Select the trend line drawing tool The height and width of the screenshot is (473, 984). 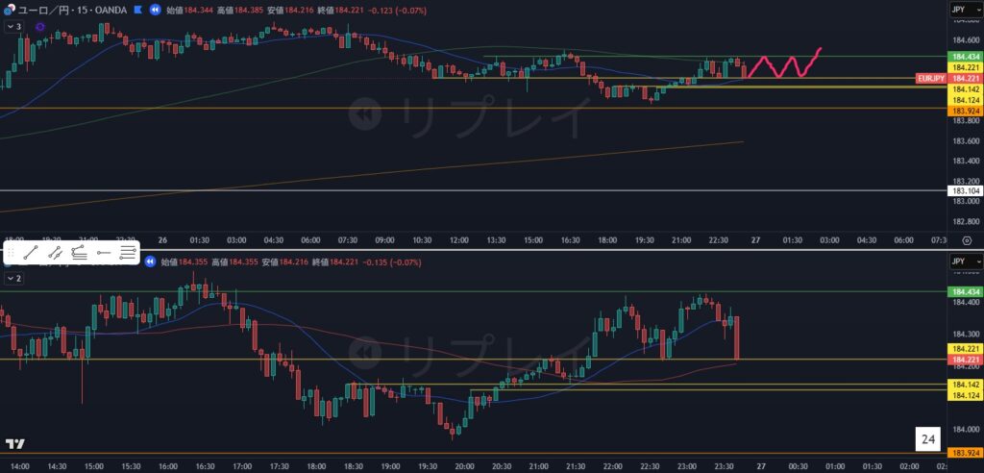[32, 253]
